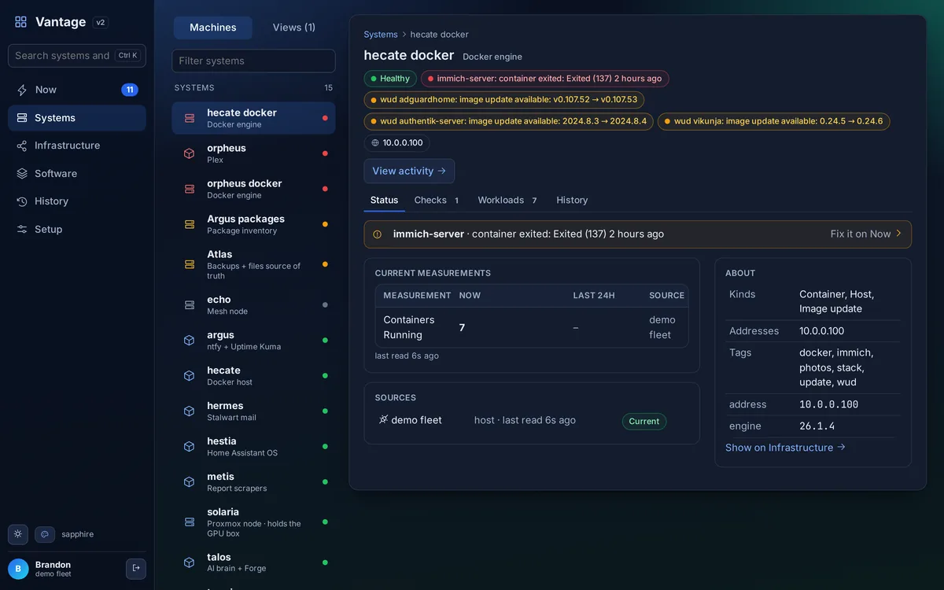This screenshot has width=944, height=590.
Task: Switch to the Views (1) tab
Action: (294, 28)
